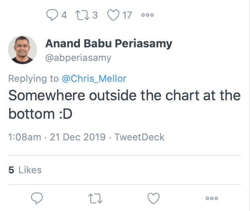View the 5 Likes list
Image resolution: width=250 pixels, height=211 pixels.
(25, 170)
